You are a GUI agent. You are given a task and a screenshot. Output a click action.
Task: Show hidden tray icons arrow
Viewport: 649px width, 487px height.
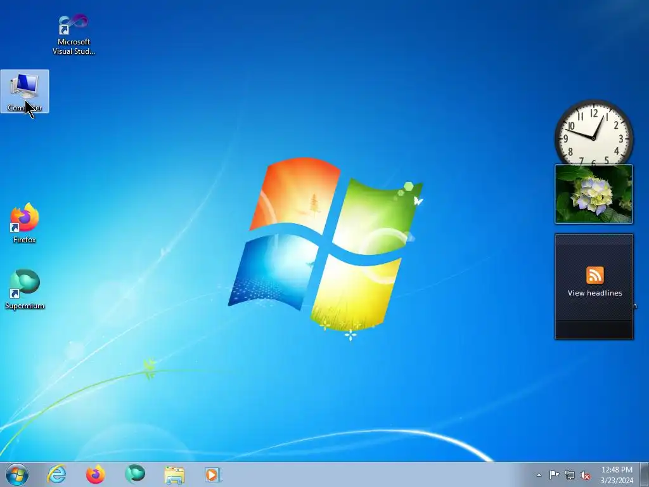click(x=539, y=475)
